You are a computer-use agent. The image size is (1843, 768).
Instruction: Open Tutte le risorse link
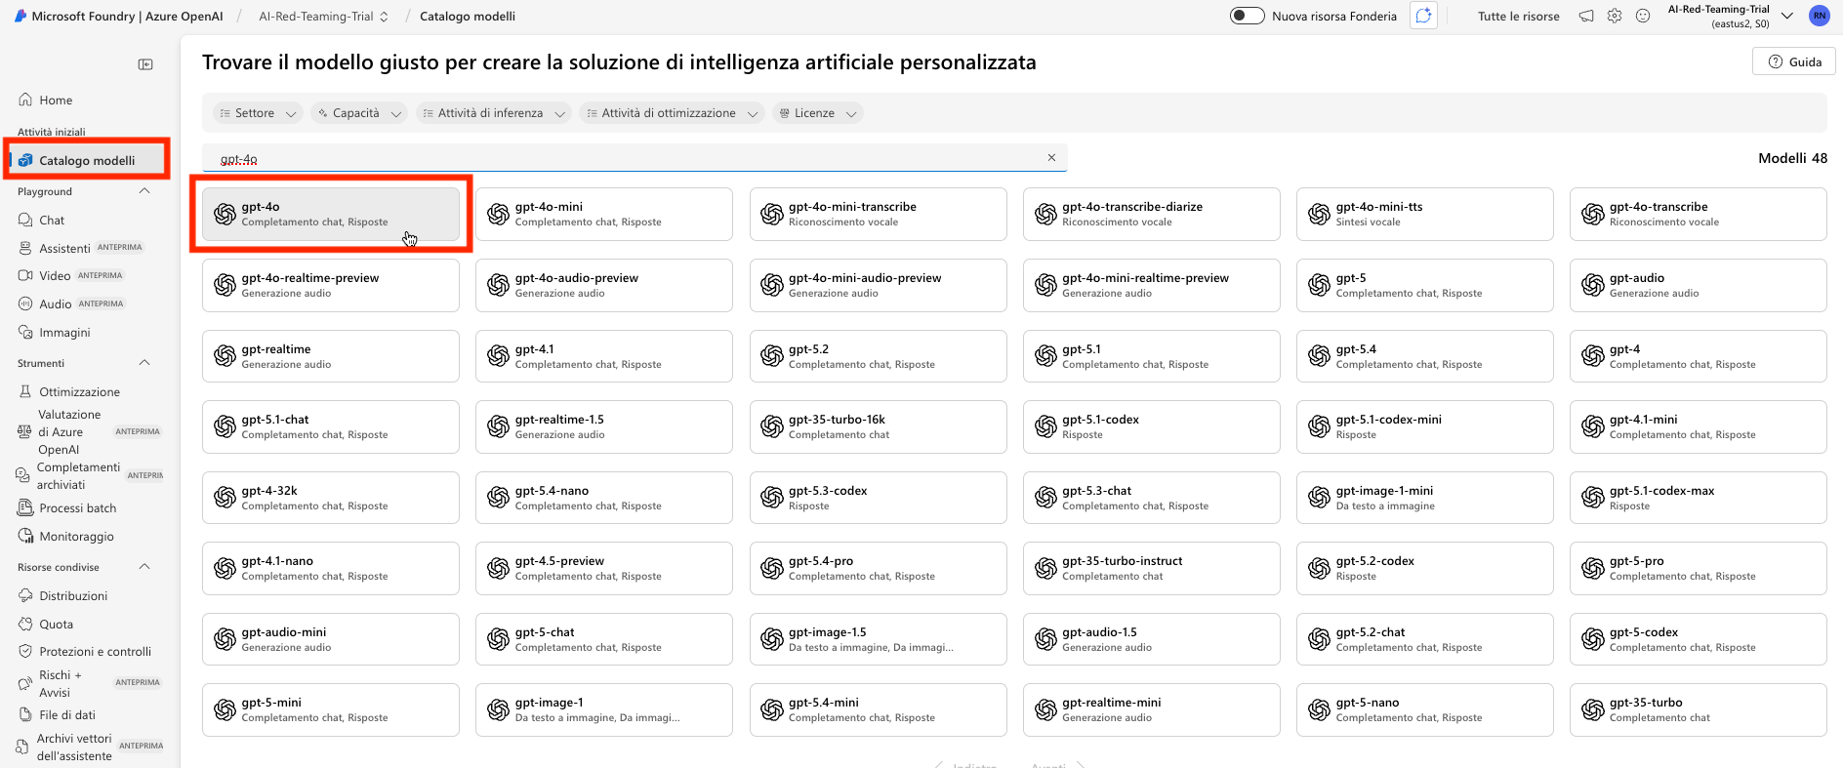(1518, 17)
